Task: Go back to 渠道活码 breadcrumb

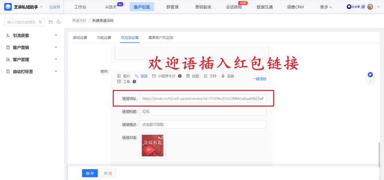Action: pyautogui.click(x=79, y=21)
